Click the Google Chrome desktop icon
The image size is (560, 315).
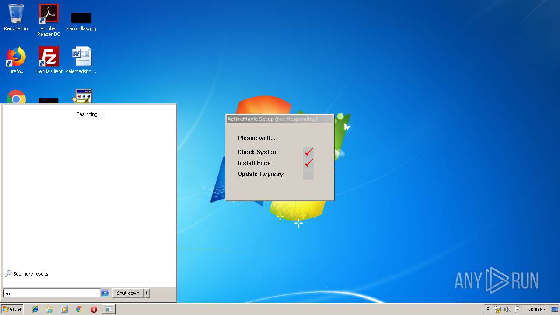[x=16, y=97]
